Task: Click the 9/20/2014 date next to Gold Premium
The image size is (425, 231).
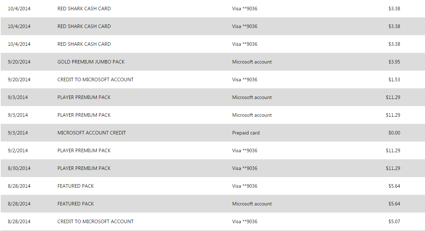Action: tap(19, 62)
